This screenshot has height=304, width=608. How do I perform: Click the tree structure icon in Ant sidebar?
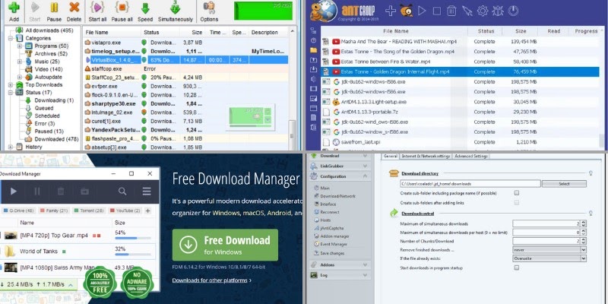[x=313, y=30]
